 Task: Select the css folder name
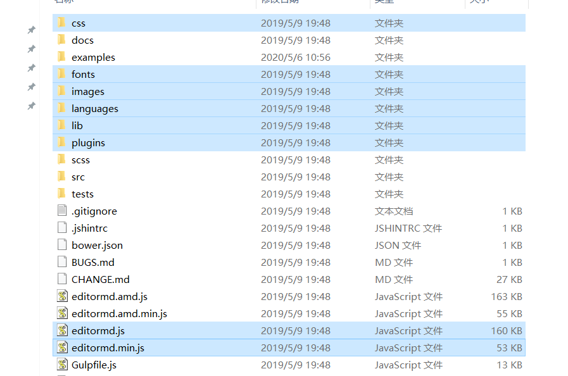click(79, 23)
